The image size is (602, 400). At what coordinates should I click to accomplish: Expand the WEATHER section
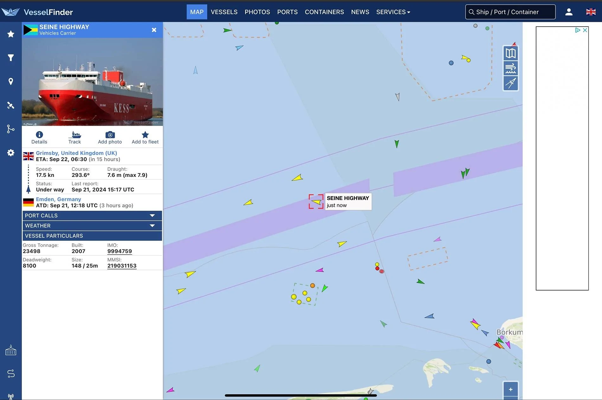[92, 226]
